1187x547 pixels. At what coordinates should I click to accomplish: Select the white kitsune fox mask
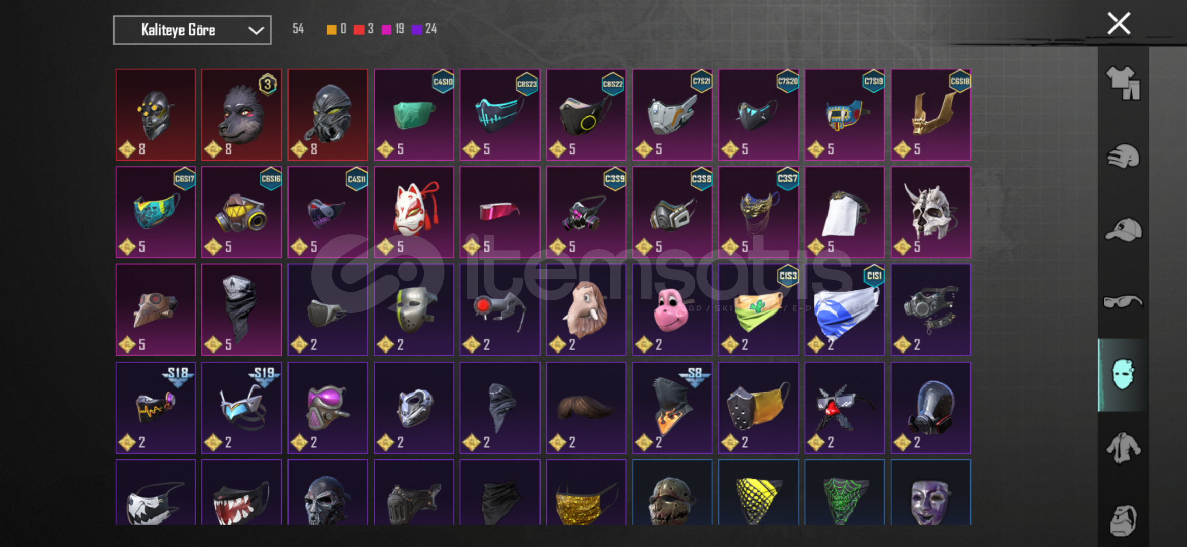[414, 212]
